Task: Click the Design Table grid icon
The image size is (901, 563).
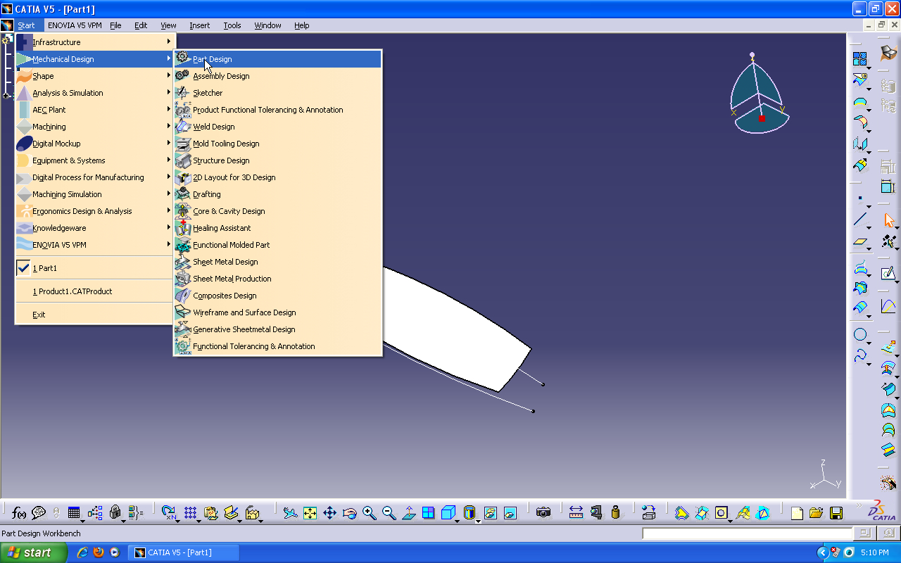Action: click(x=74, y=513)
